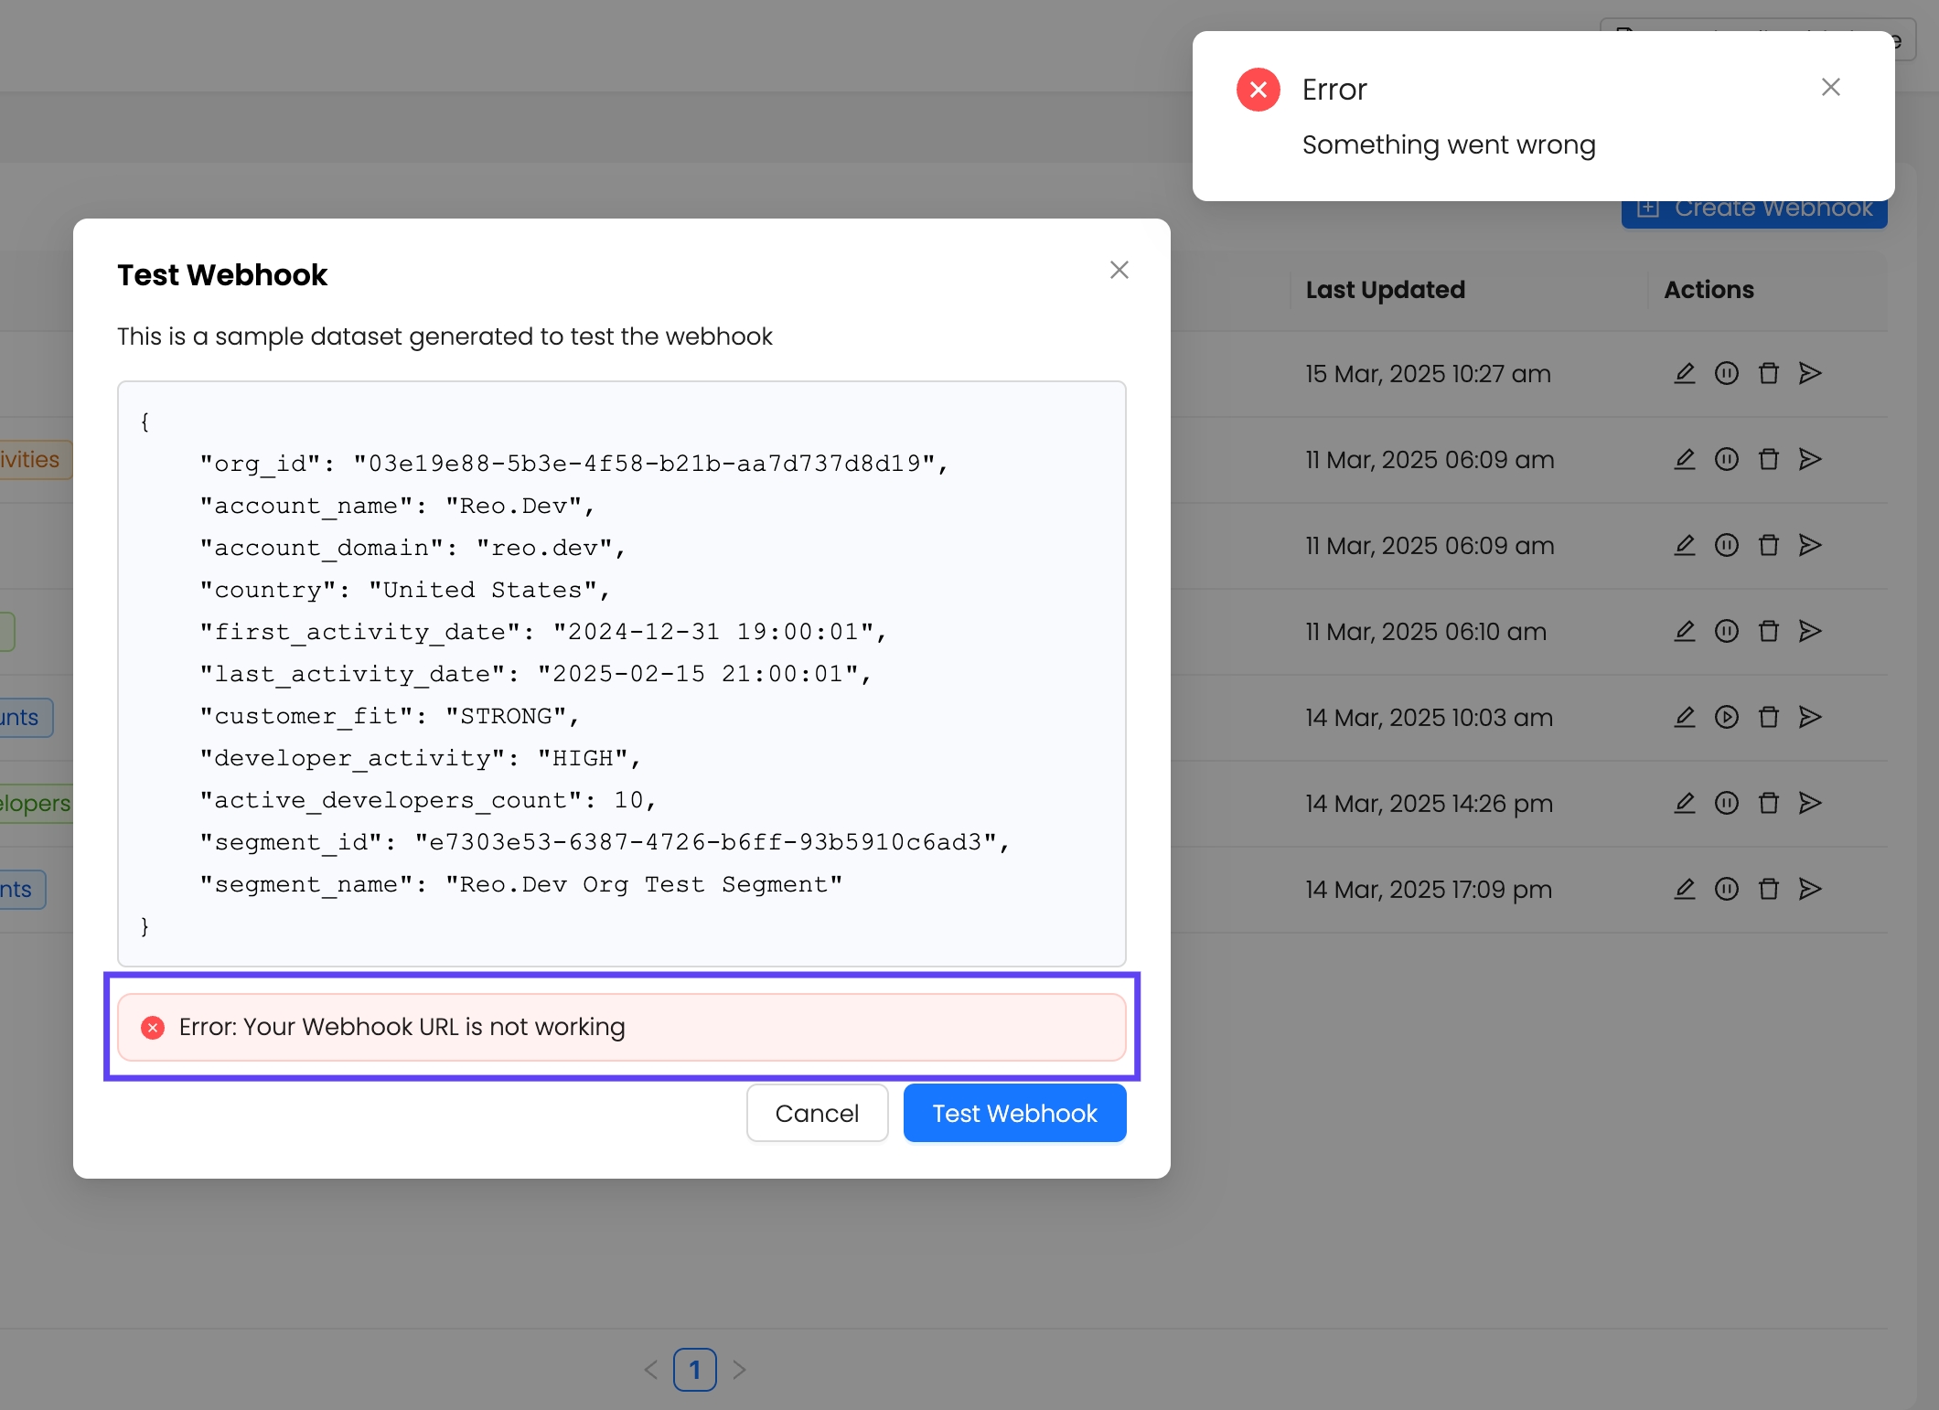Send test for first 11 Mar 06:09 am webhook
The height and width of the screenshot is (1410, 1939).
point(1810,459)
